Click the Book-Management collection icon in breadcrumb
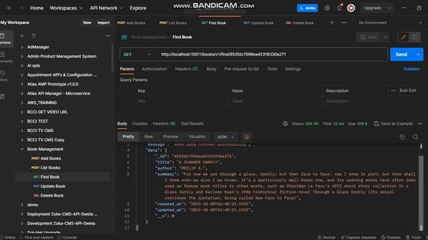428x240 pixels. tap(124, 37)
